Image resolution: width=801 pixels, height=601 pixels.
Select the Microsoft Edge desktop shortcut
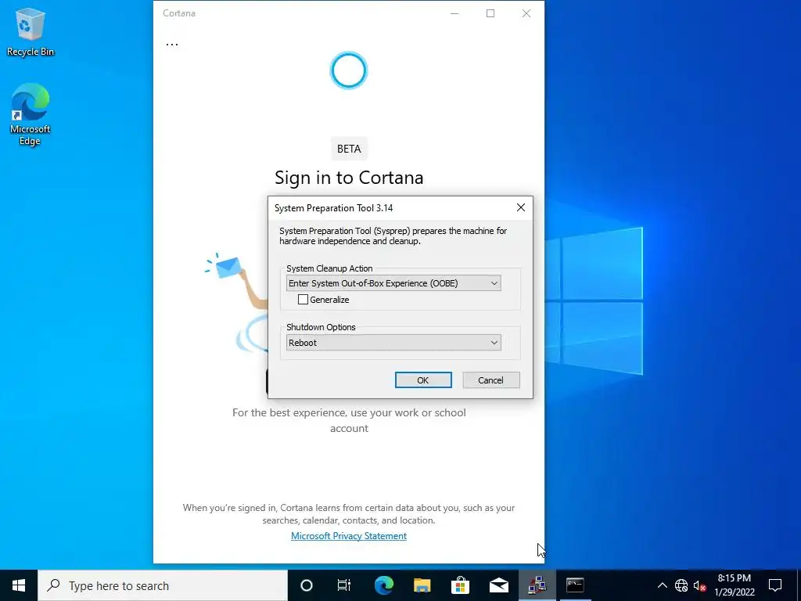[x=31, y=114]
